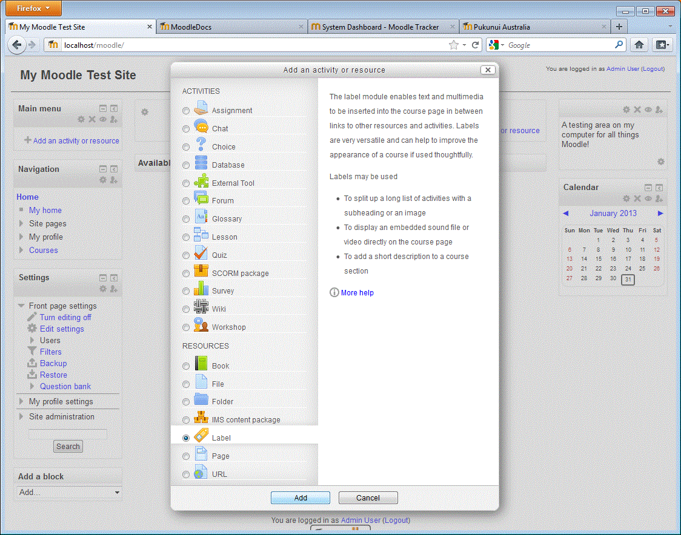The width and height of the screenshot is (681, 535).
Task: Click the Cancel button in dialog
Action: point(368,497)
